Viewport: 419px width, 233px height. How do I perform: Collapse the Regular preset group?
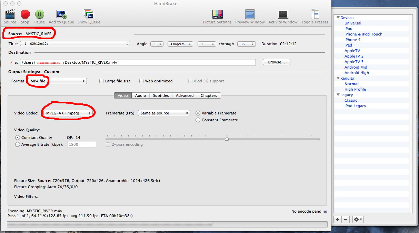(338, 78)
